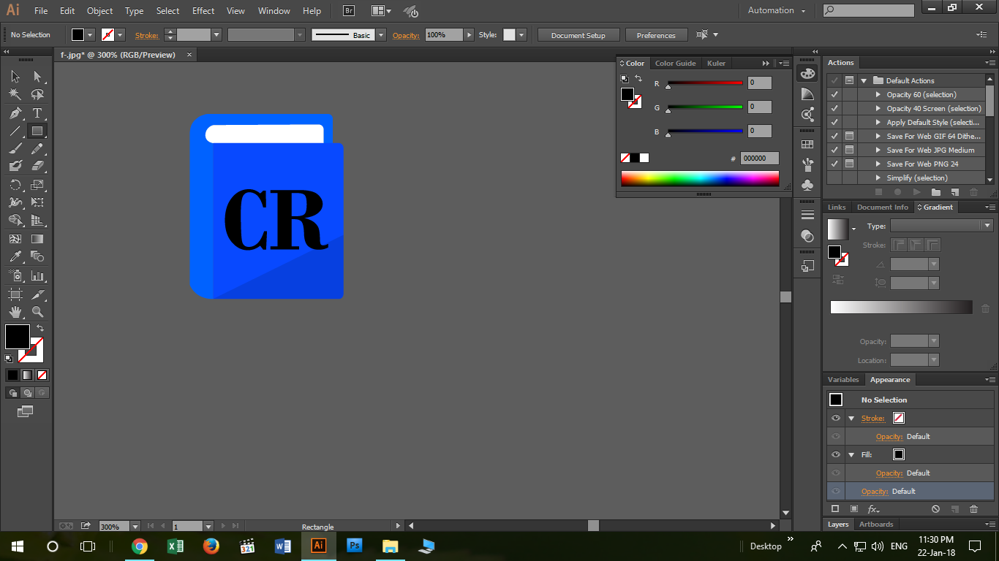Switch to the Color Guide tab
This screenshot has width=999, height=561.
coord(675,64)
